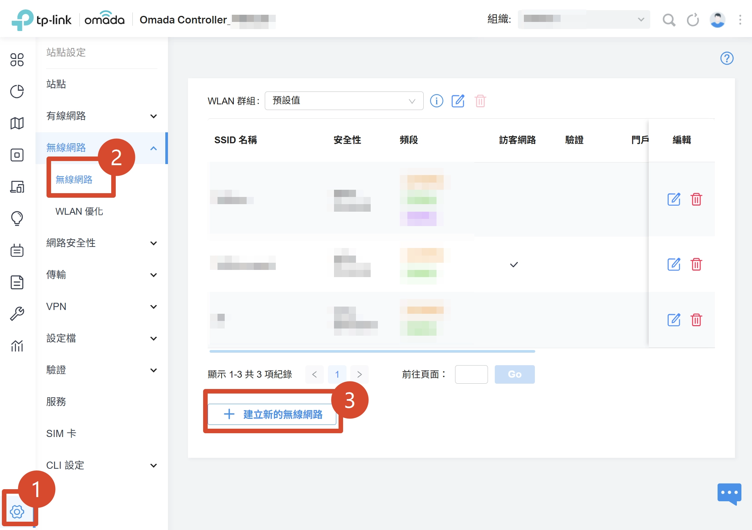
Task: Click 建立新的無線網路 button
Action: coord(273,414)
